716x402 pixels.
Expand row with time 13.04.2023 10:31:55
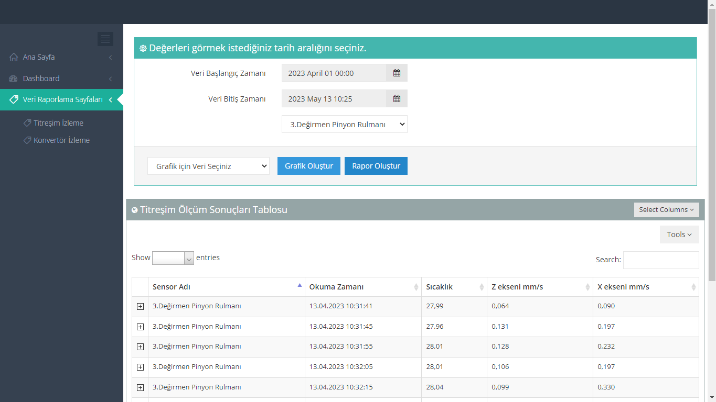140,347
